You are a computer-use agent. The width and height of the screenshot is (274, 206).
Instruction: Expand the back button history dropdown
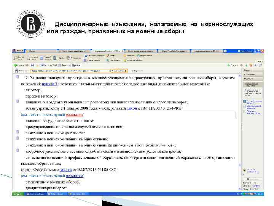tap(24, 65)
